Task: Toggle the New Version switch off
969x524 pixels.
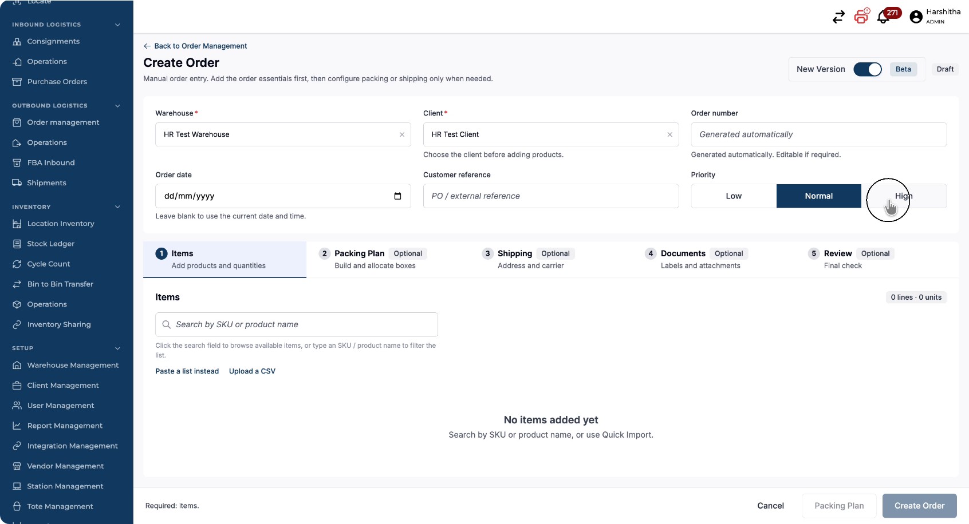Action: click(868, 69)
